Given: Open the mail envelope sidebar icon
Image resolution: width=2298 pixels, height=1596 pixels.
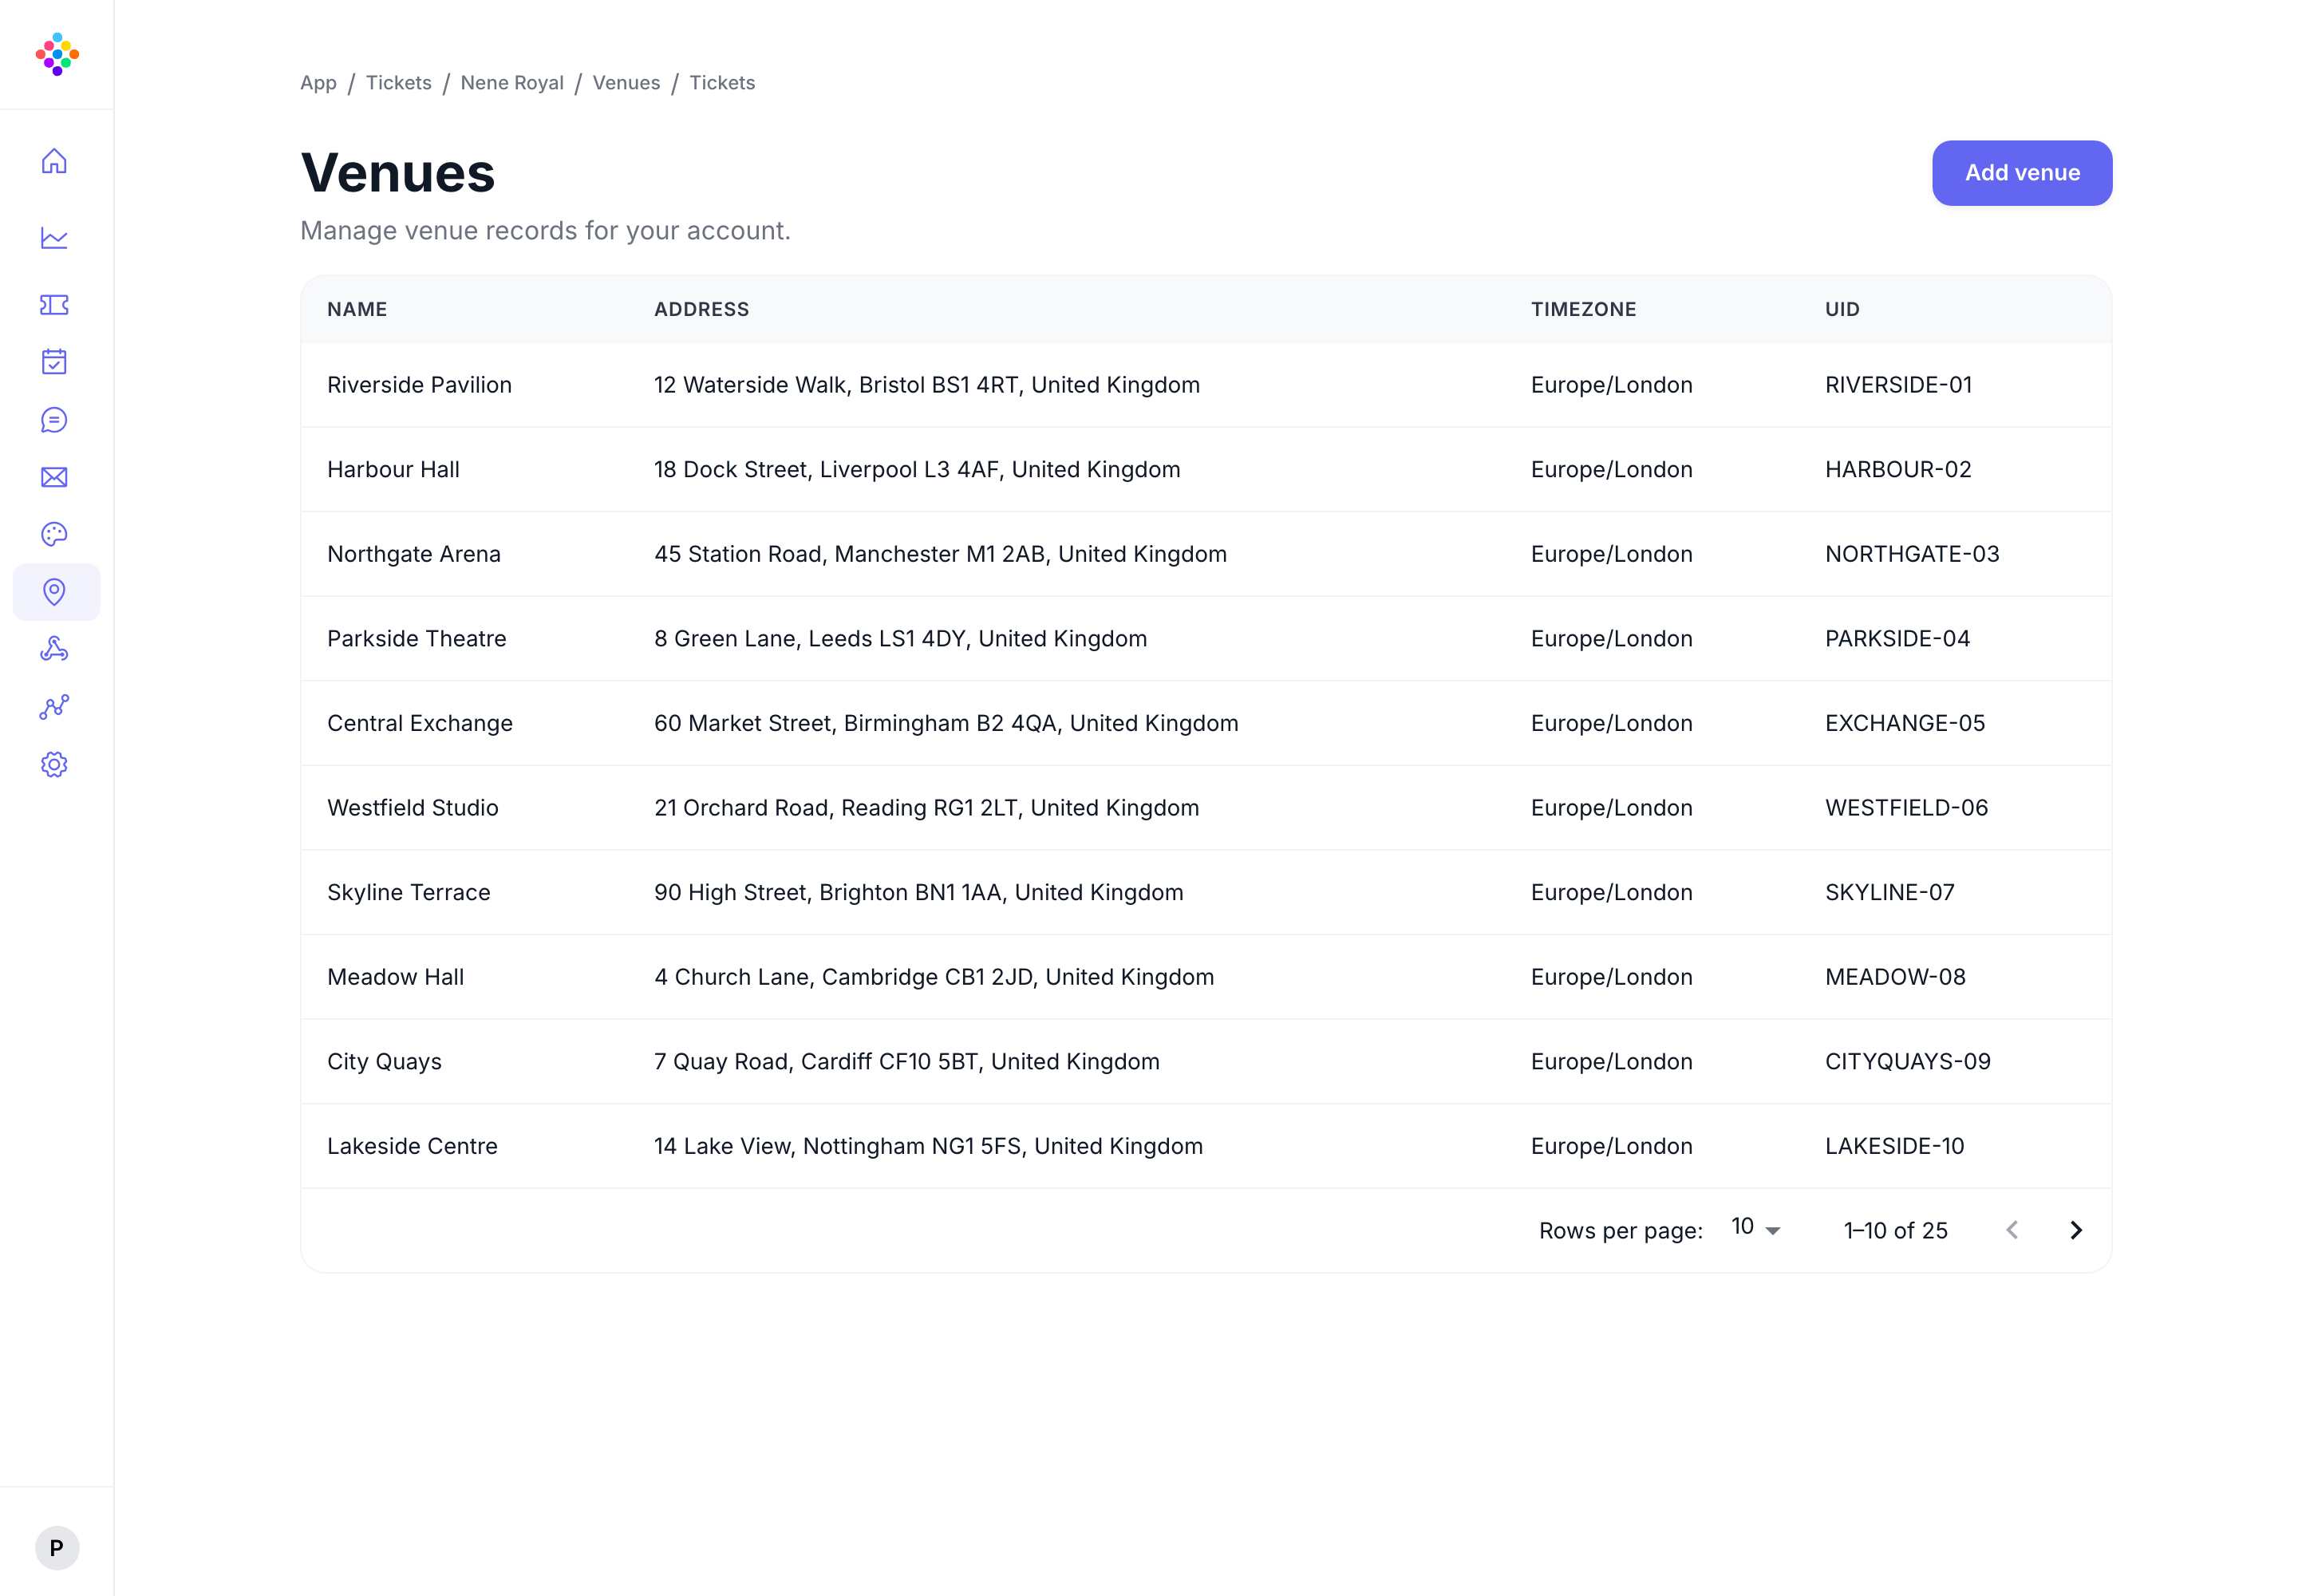Looking at the screenshot, I should click(x=54, y=477).
